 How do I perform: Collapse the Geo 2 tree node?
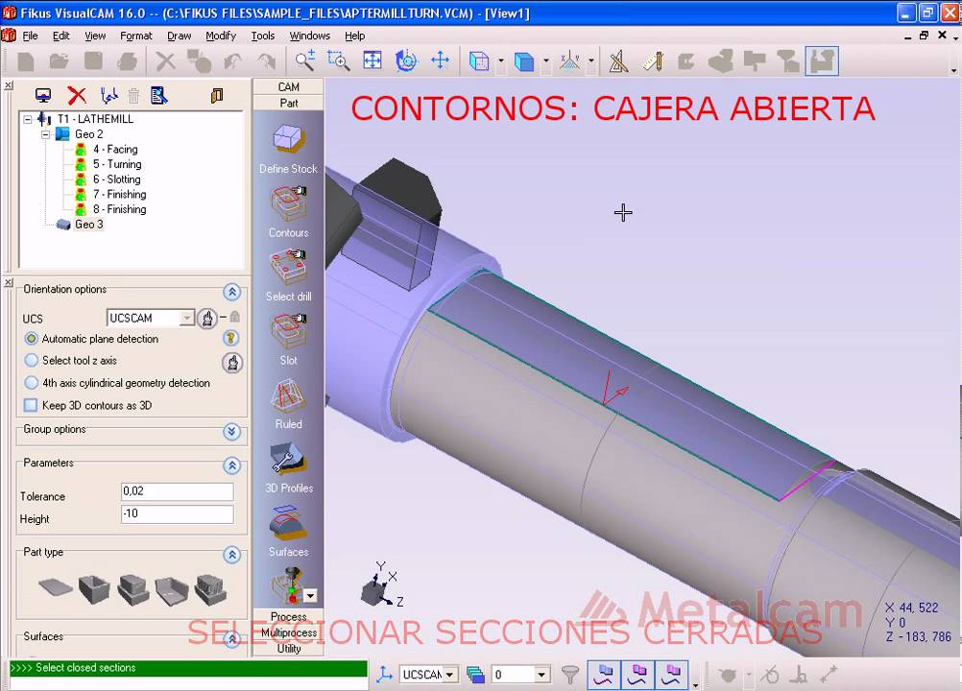[x=45, y=133]
